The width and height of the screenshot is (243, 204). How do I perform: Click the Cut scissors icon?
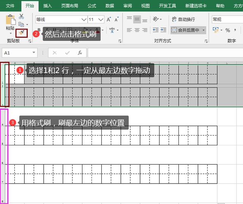point(21,16)
